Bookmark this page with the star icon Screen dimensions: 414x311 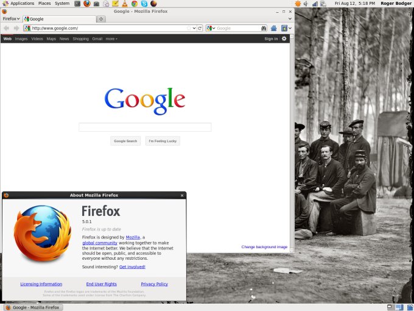[189, 28]
